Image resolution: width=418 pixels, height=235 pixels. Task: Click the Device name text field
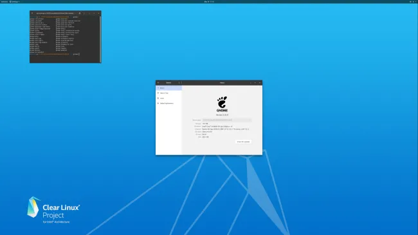pyautogui.click(x=226, y=120)
